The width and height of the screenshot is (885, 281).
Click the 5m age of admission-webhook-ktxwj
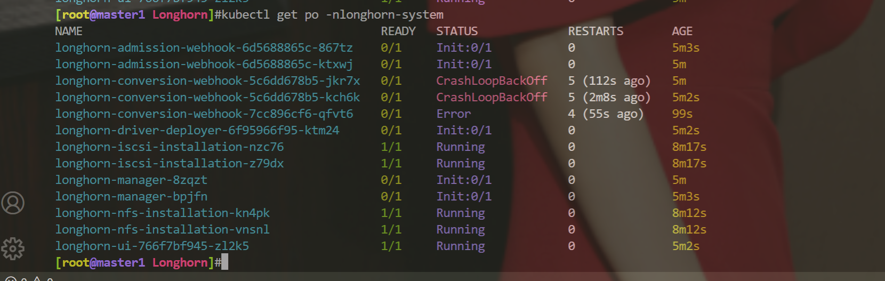pyautogui.click(x=679, y=65)
